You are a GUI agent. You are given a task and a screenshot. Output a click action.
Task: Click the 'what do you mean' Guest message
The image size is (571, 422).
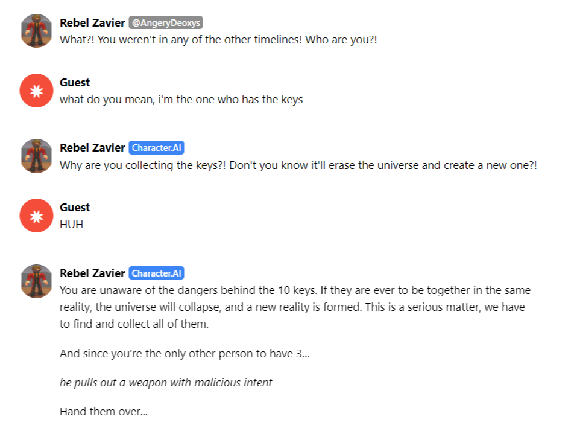181,99
